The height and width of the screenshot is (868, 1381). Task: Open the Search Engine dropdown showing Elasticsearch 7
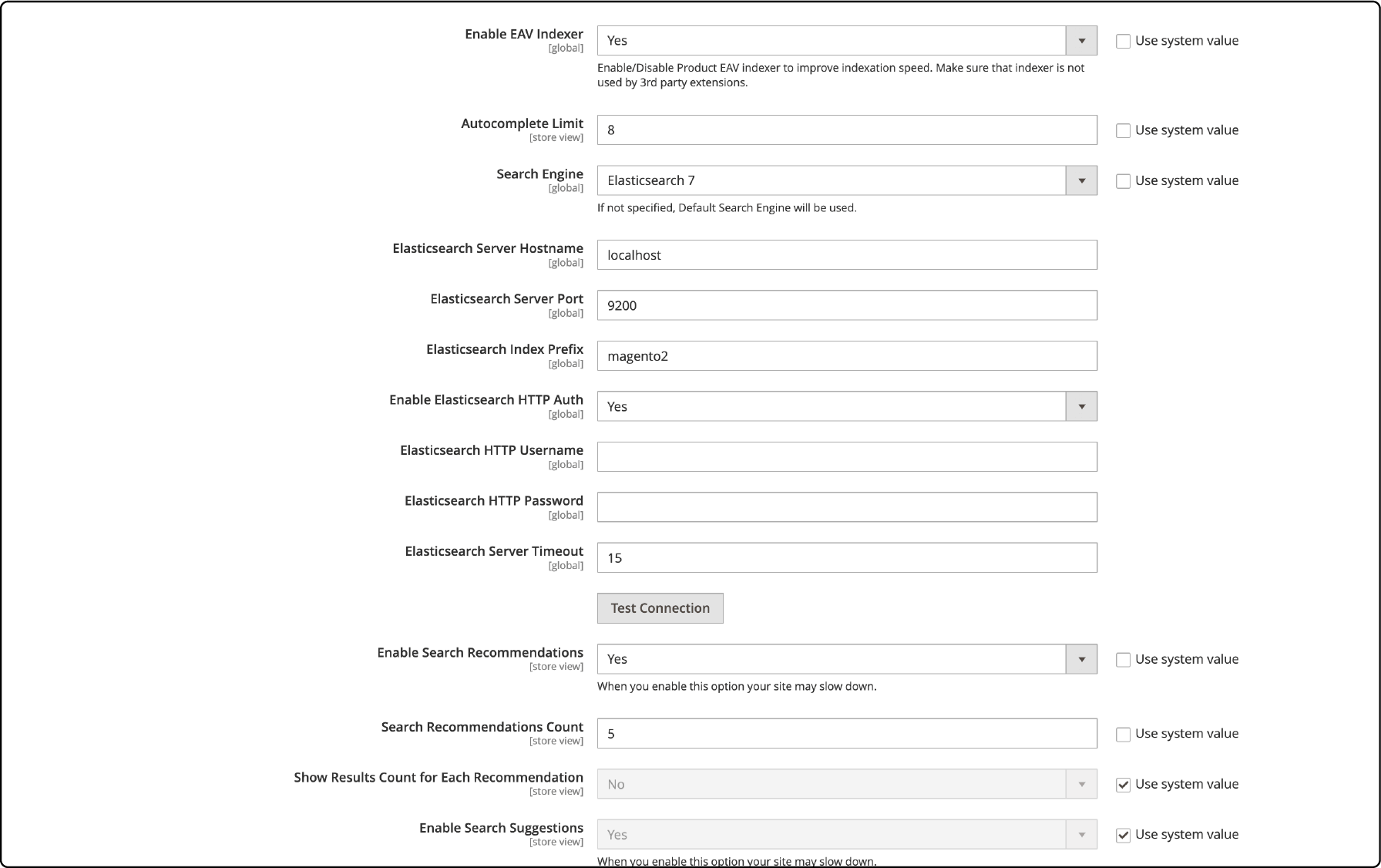click(847, 180)
